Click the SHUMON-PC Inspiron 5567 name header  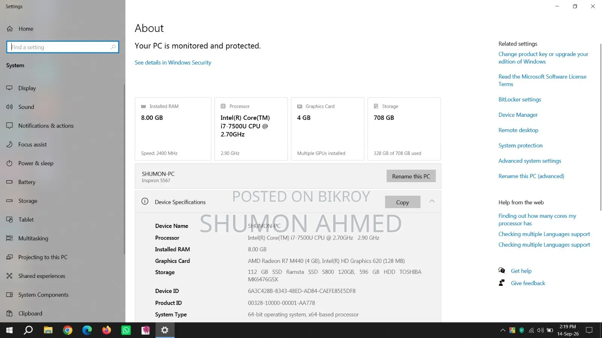pyautogui.click(x=158, y=177)
